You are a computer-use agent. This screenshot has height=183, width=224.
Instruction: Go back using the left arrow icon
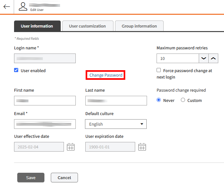(x=7, y=7)
